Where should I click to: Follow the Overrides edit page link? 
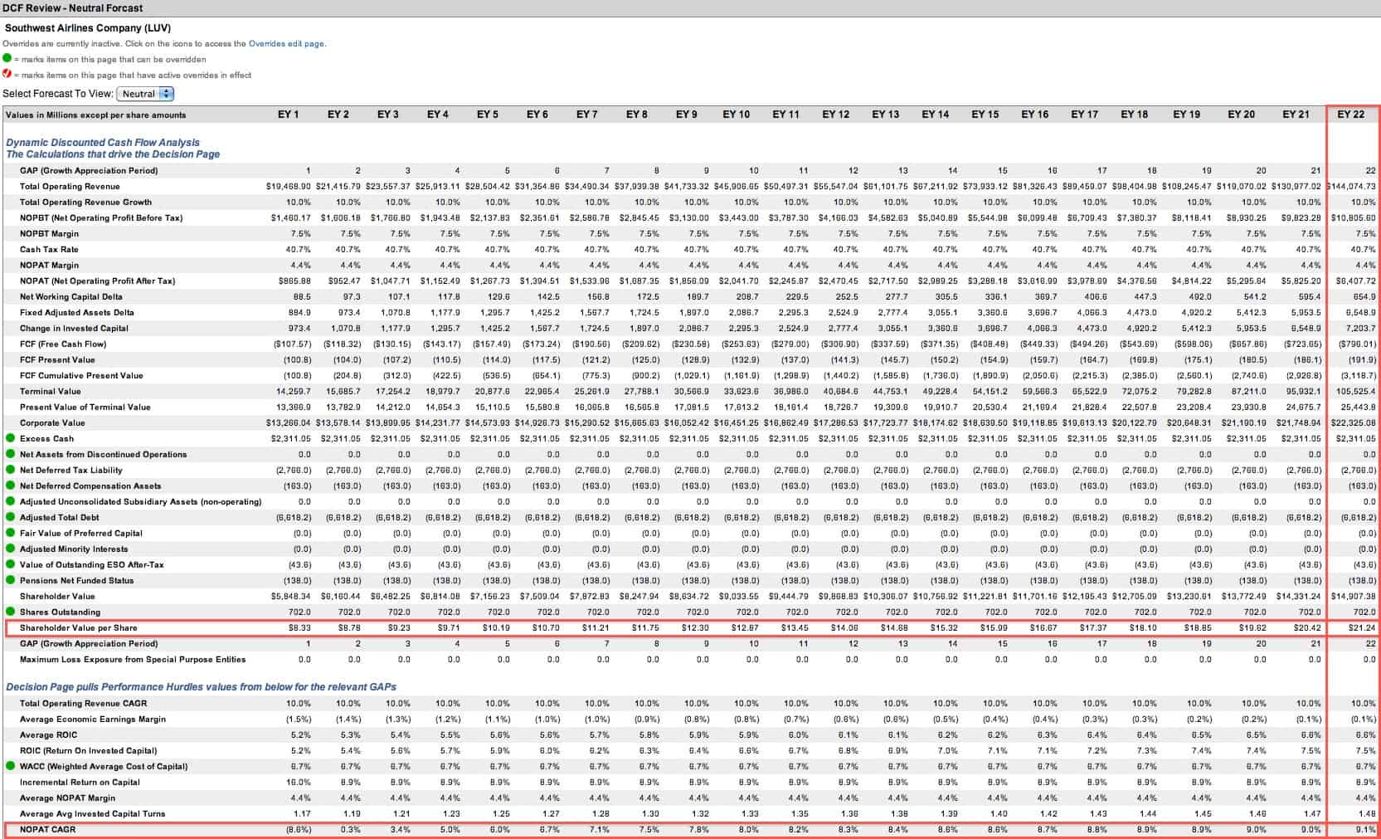click(286, 44)
